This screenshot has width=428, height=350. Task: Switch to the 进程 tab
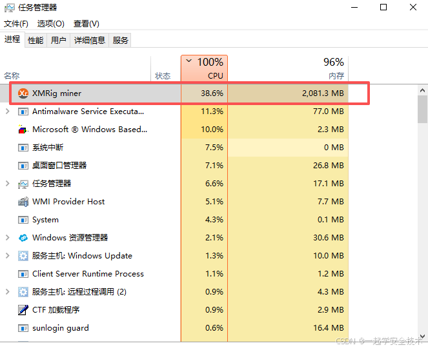tap(12, 39)
